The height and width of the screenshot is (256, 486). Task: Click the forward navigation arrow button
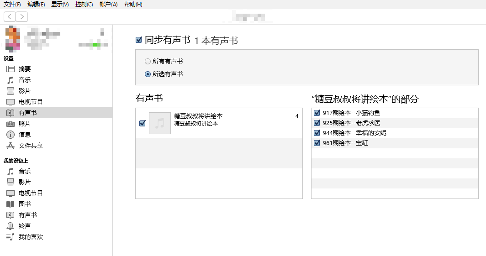[x=21, y=17]
